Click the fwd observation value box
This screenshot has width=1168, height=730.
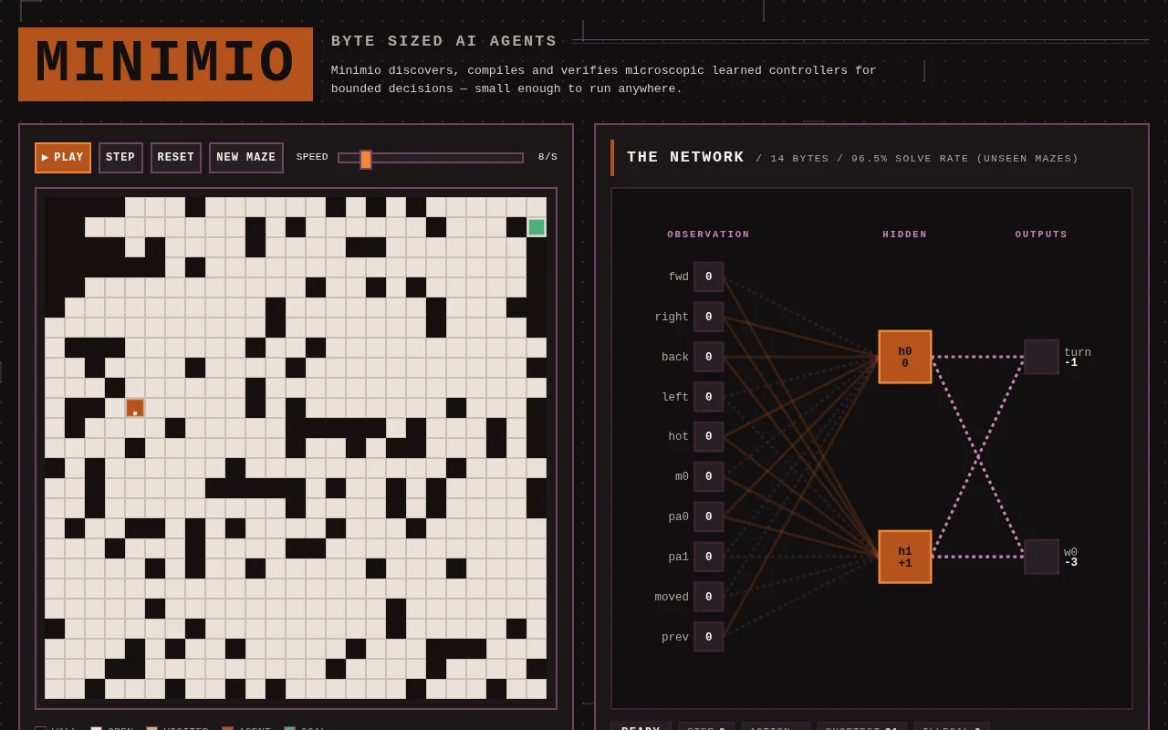pyautogui.click(x=709, y=276)
